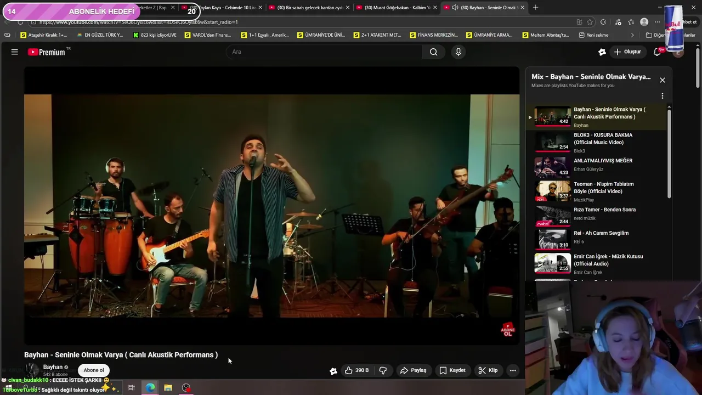Select the Bayhan - Seninle Olmak browser tab

(484, 8)
